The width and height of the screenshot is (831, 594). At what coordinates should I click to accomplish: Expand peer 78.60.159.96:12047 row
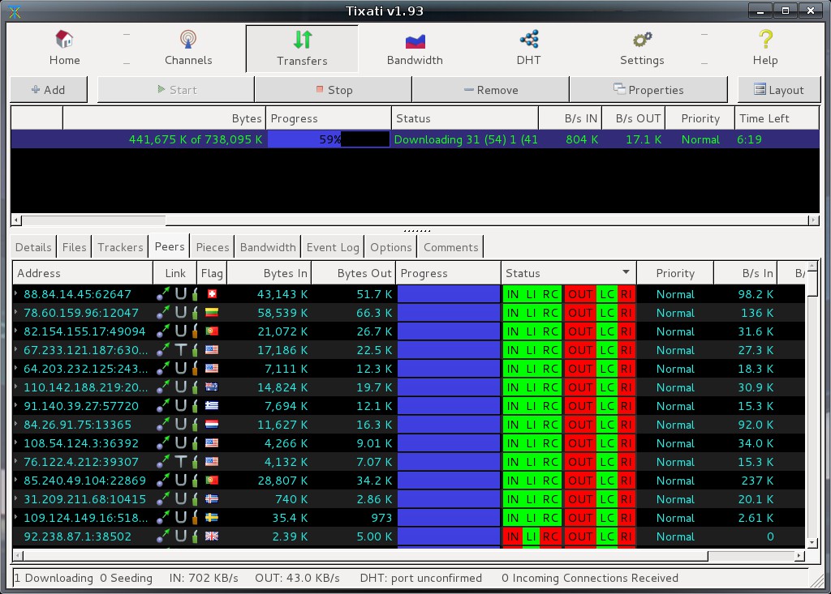pos(17,313)
